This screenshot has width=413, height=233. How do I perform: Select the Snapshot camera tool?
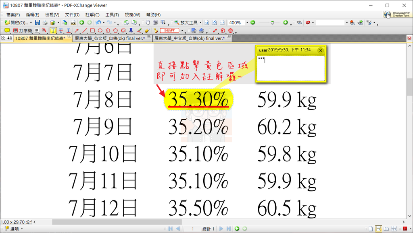coord(156,23)
